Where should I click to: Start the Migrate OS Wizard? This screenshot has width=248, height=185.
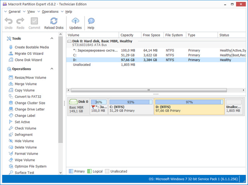[29, 54]
